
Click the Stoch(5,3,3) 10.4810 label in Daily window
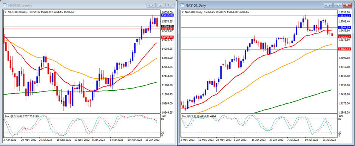tap(199, 116)
